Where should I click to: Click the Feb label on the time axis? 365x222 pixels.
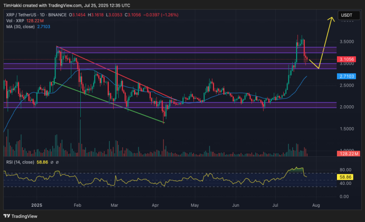coord(77,205)
